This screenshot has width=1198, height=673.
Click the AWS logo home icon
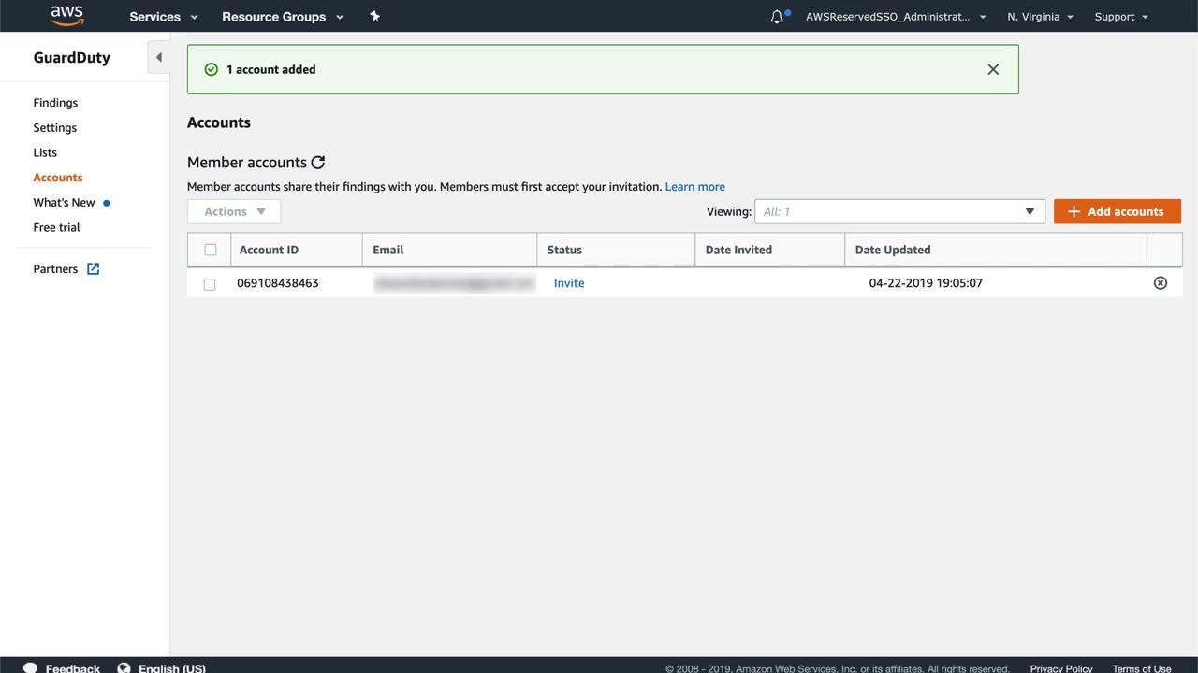67,16
